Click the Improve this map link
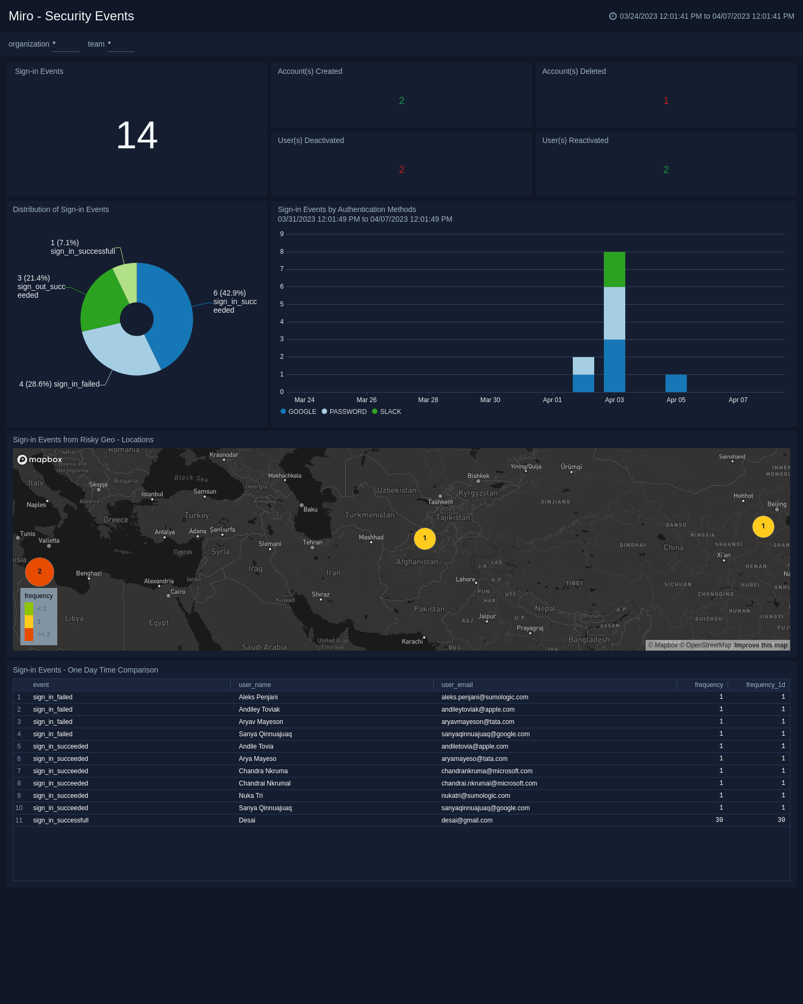 pyautogui.click(x=761, y=645)
